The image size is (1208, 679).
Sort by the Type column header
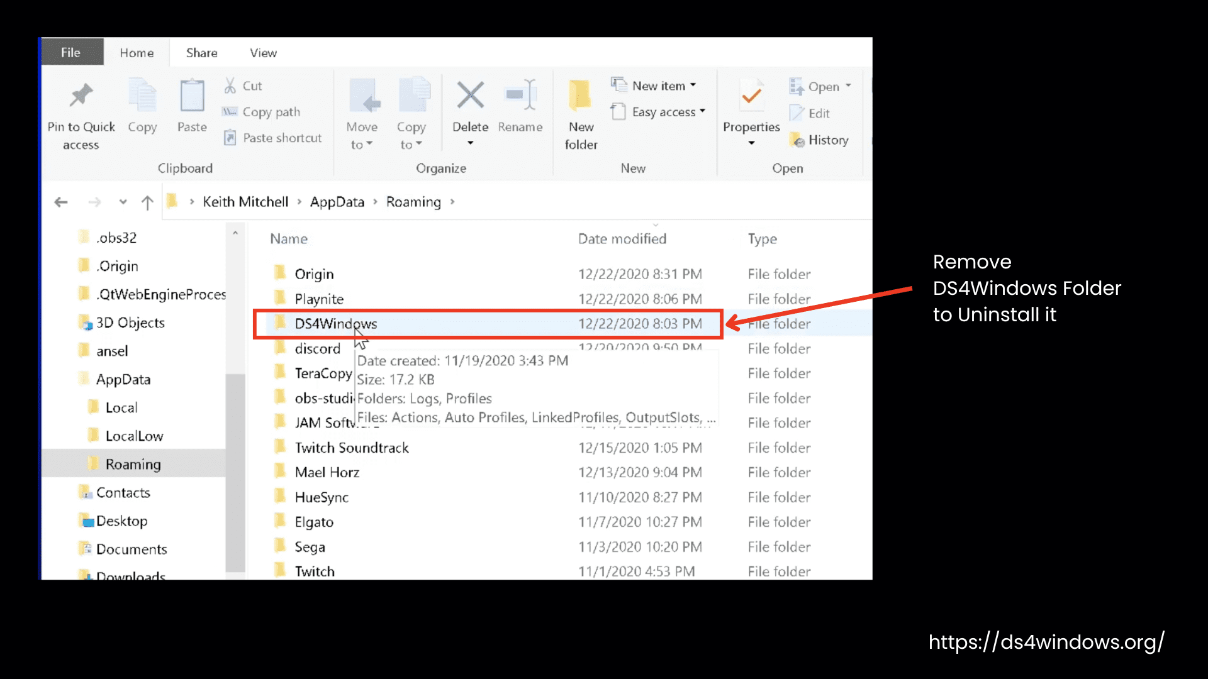click(x=763, y=239)
